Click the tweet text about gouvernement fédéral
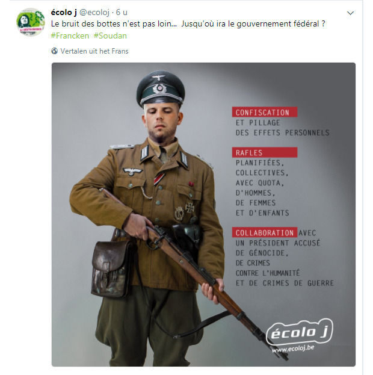Image resolution: width=373 pixels, height=375 pixels. (188, 24)
